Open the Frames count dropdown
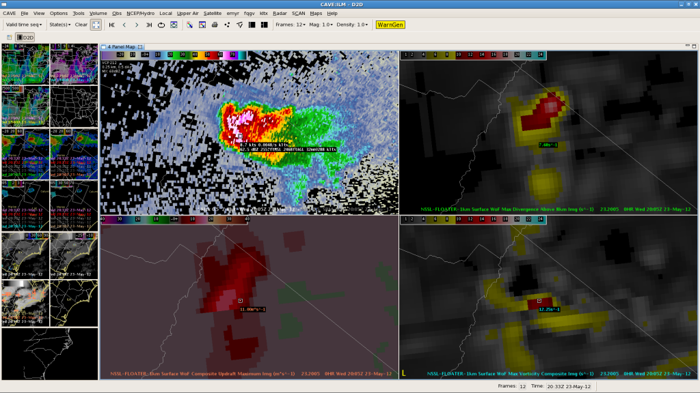 [290, 25]
